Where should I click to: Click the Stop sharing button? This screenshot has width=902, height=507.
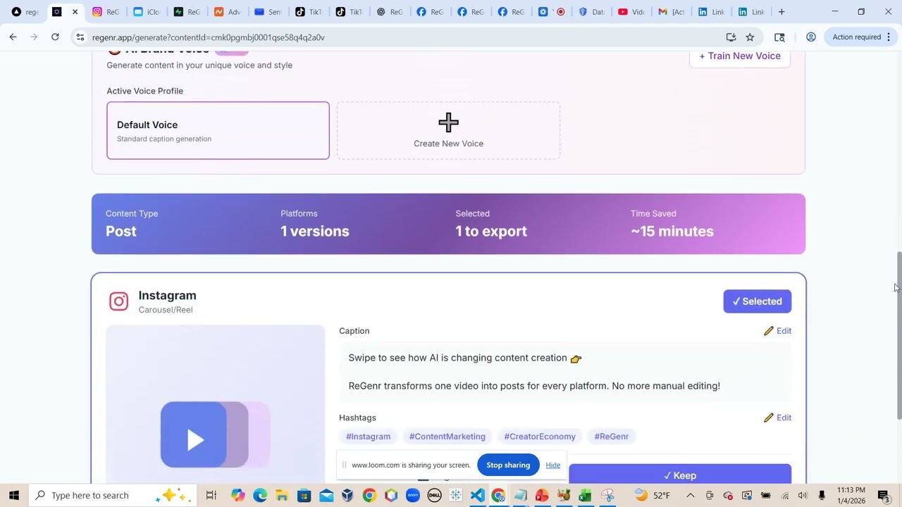pyautogui.click(x=508, y=465)
